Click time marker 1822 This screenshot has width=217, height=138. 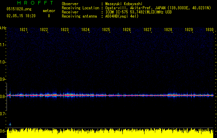pos(44,30)
